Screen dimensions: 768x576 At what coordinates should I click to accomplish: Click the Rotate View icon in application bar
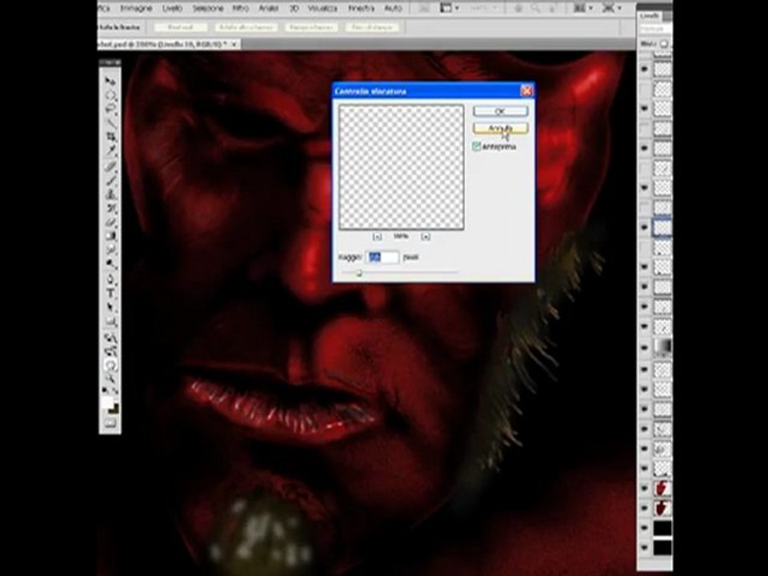553,8
